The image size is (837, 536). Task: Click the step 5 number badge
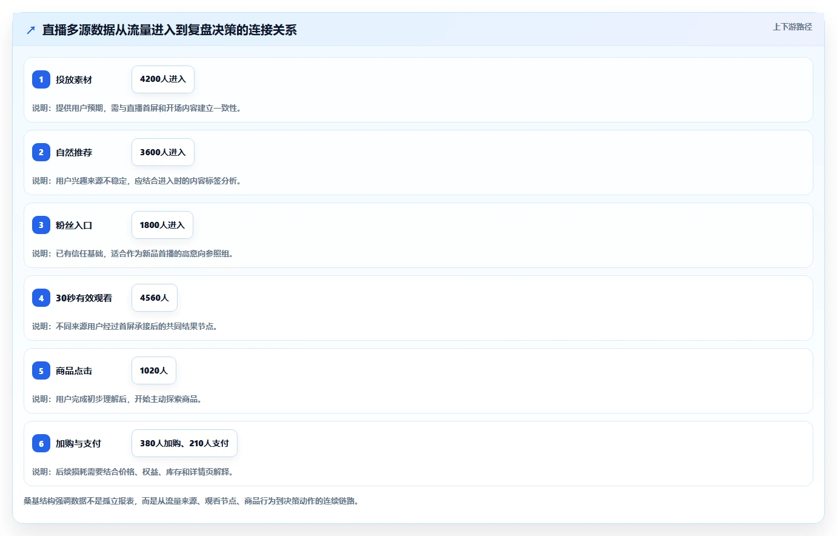[41, 370]
